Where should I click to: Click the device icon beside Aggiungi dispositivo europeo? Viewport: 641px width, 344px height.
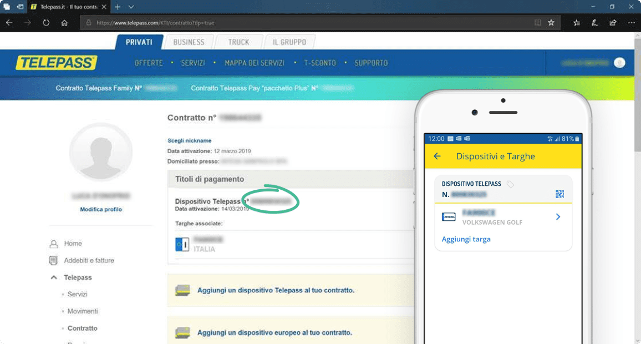(x=182, y=332)
